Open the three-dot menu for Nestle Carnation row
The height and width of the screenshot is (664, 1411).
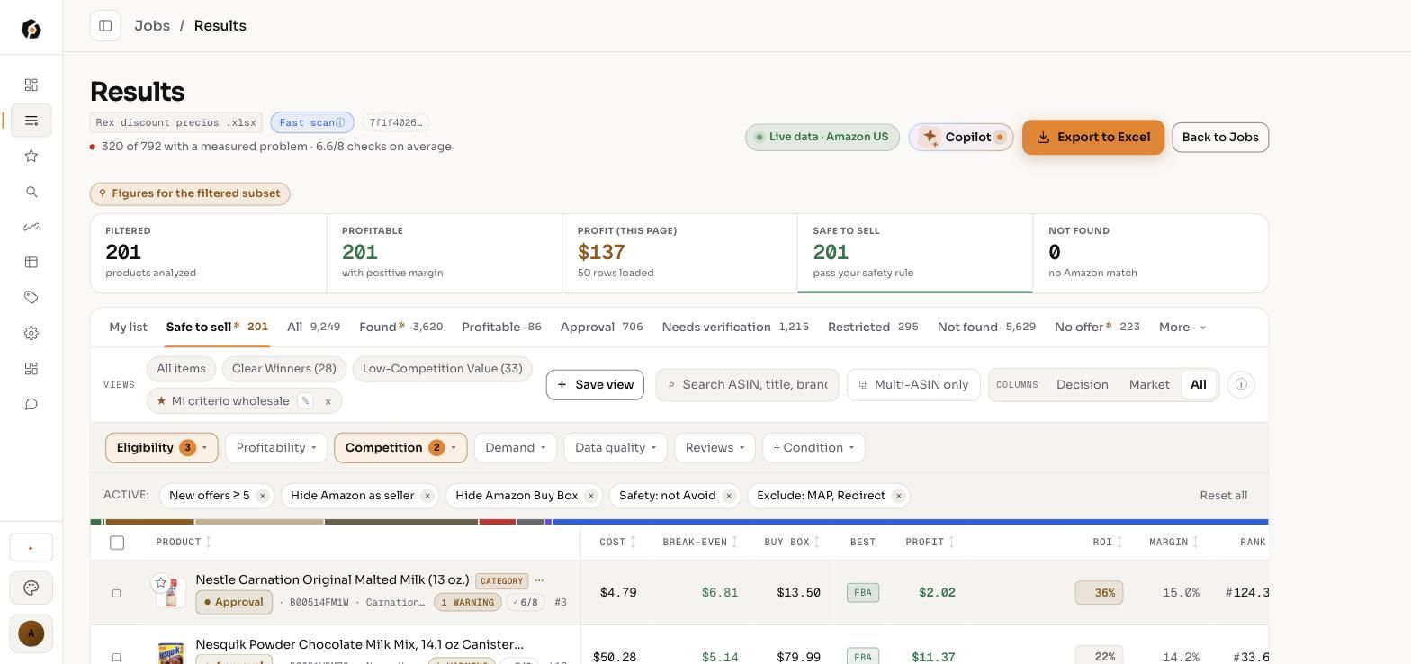click(539, 580)
